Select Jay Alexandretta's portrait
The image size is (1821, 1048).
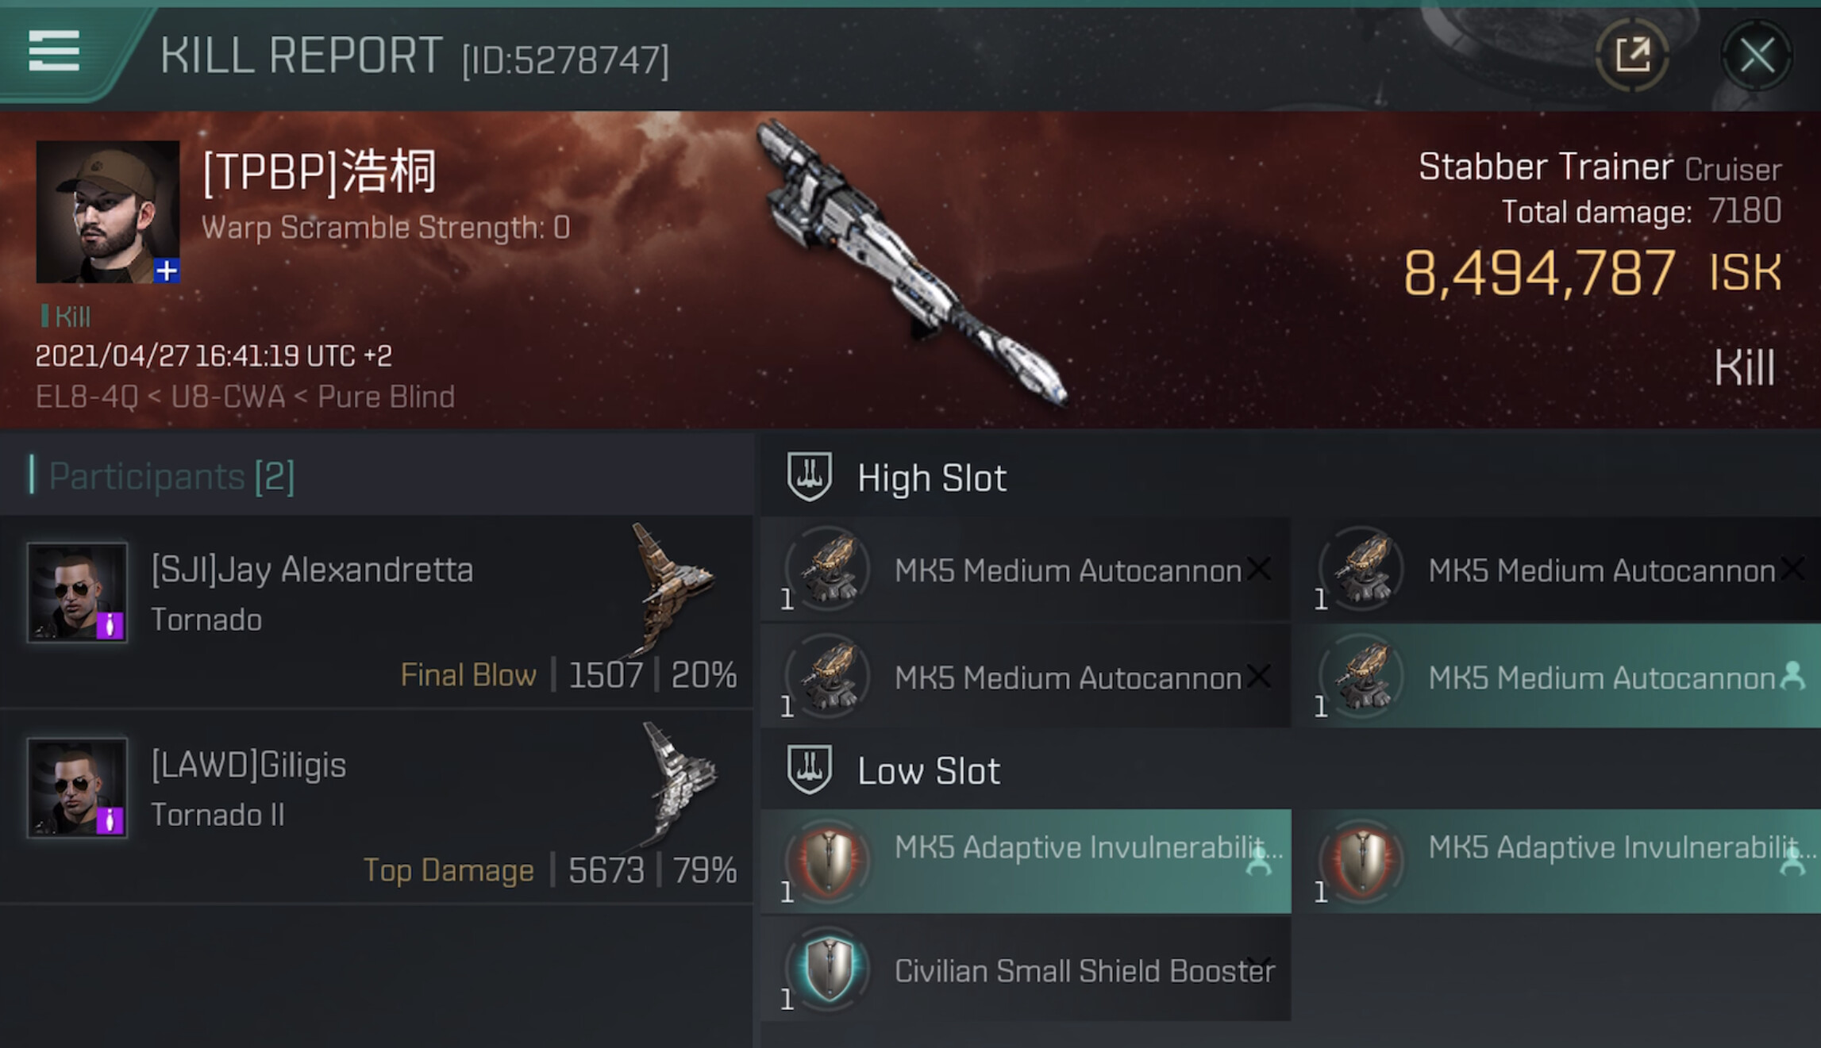(77, 592)
